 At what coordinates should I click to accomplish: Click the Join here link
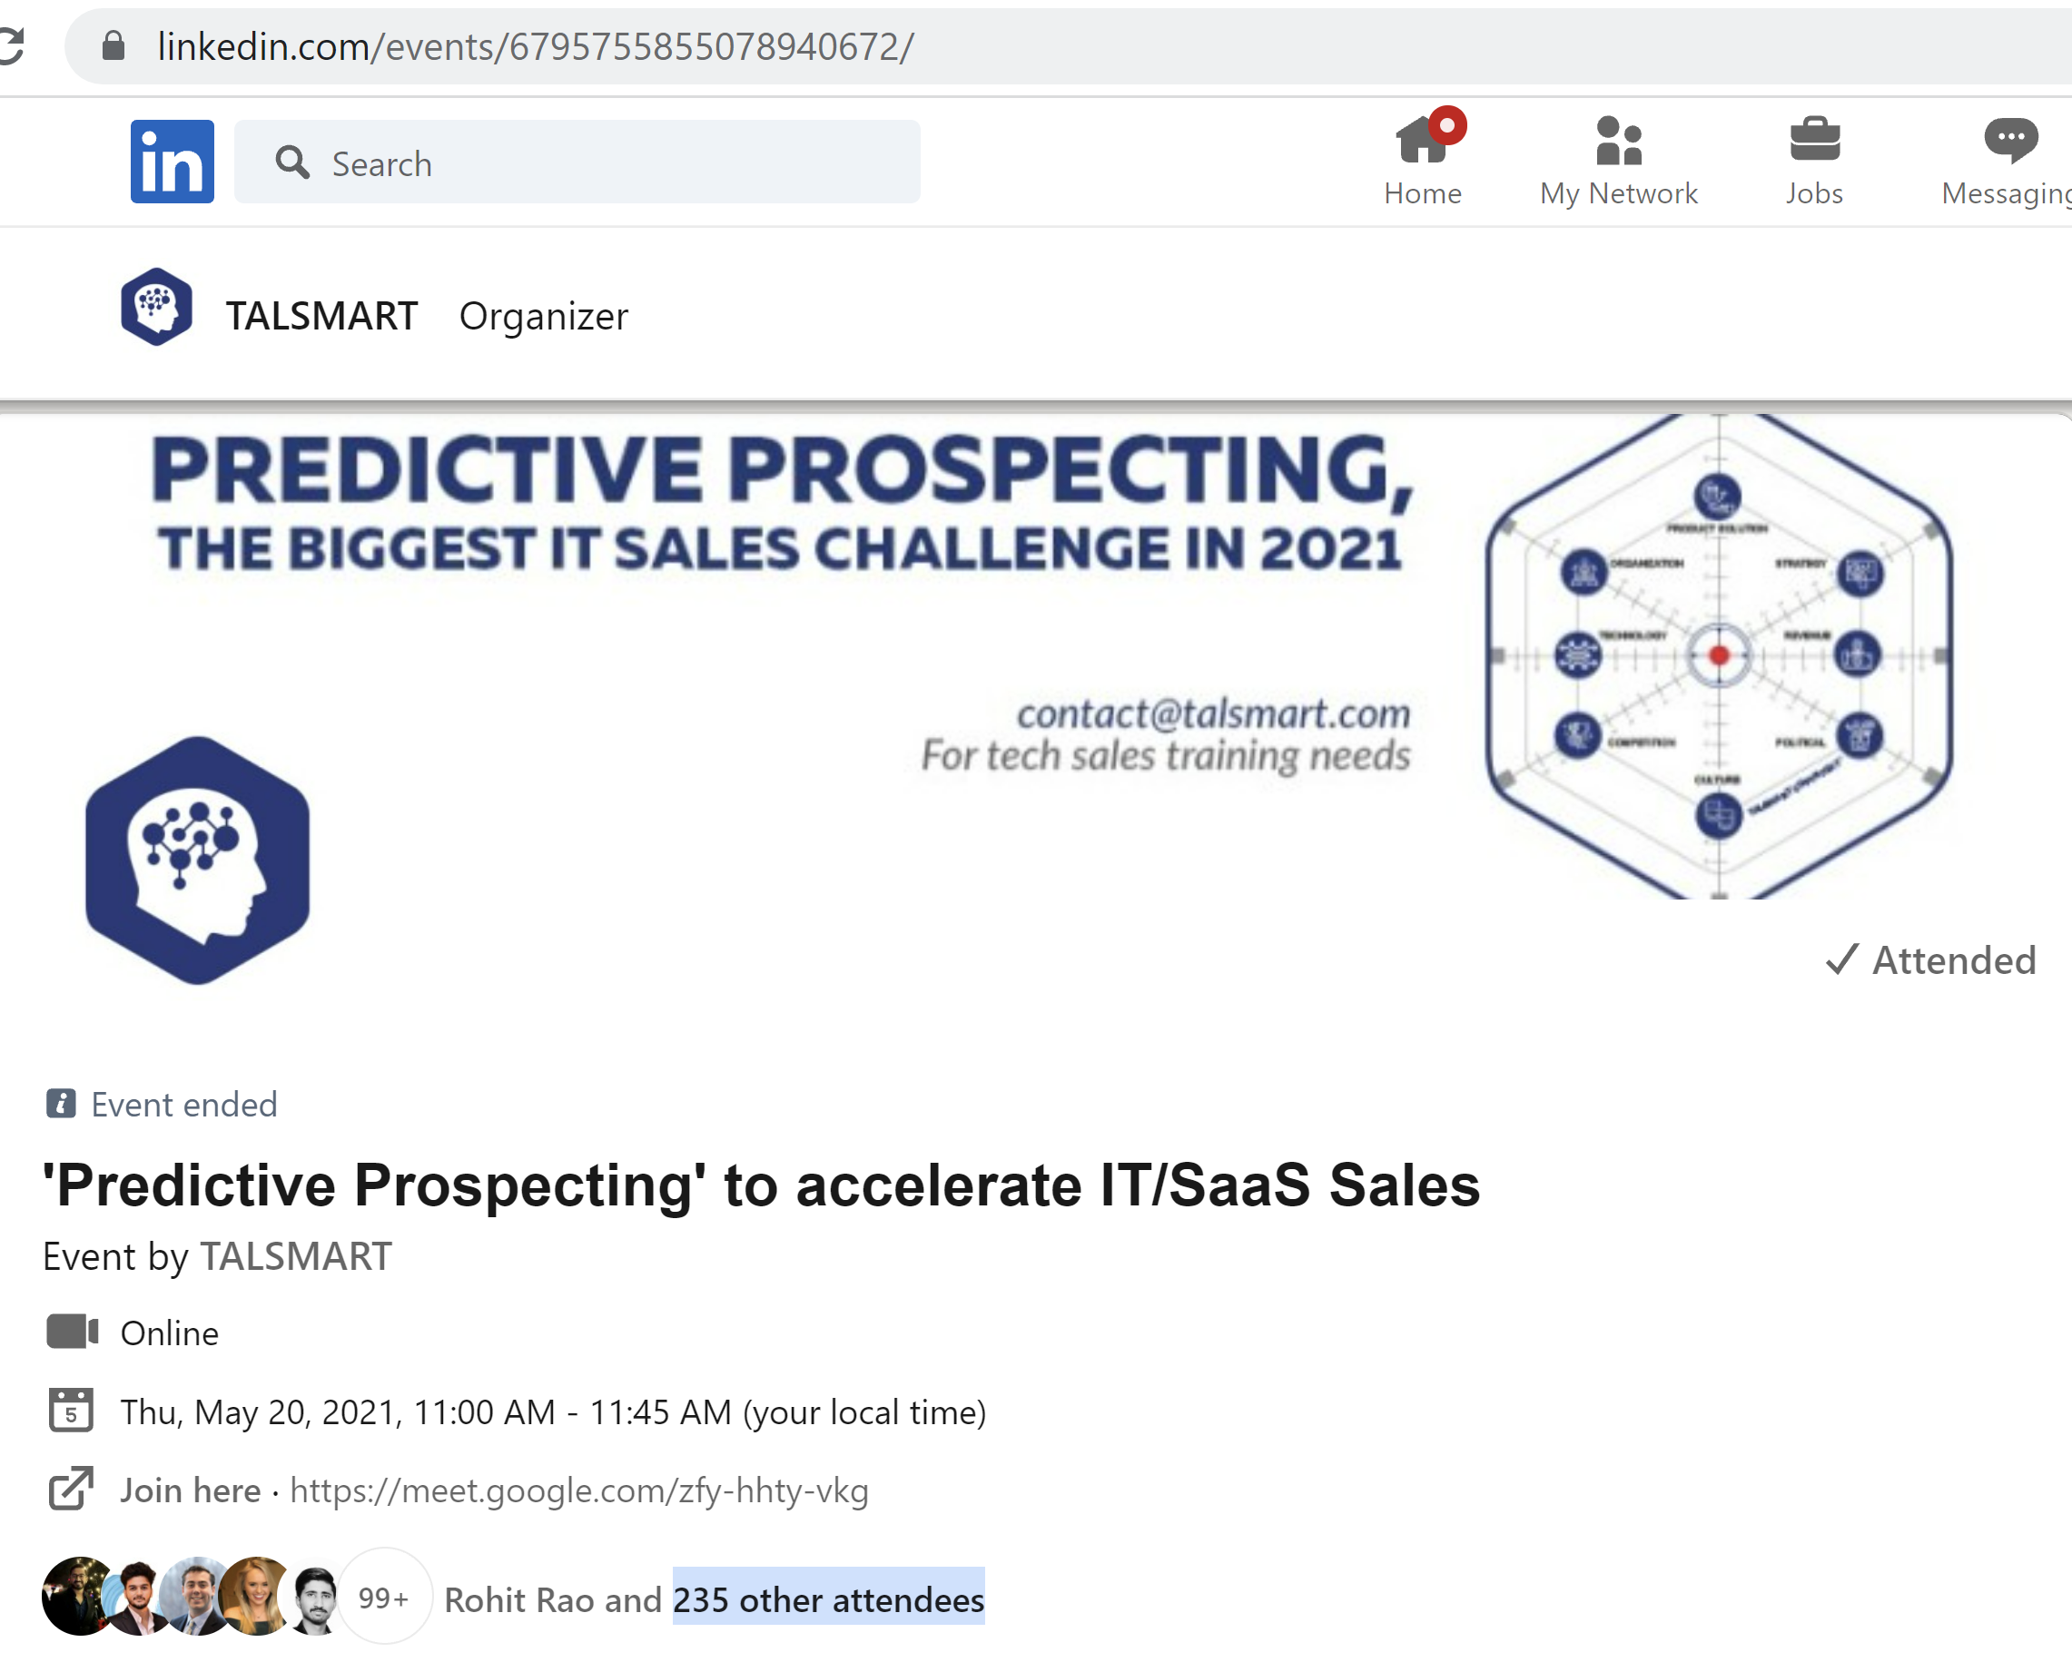click(191, 1490)
